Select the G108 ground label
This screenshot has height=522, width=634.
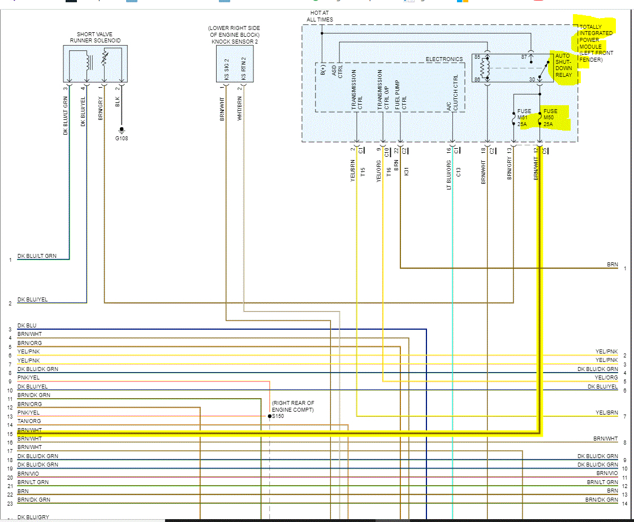[x=121, y=139]
